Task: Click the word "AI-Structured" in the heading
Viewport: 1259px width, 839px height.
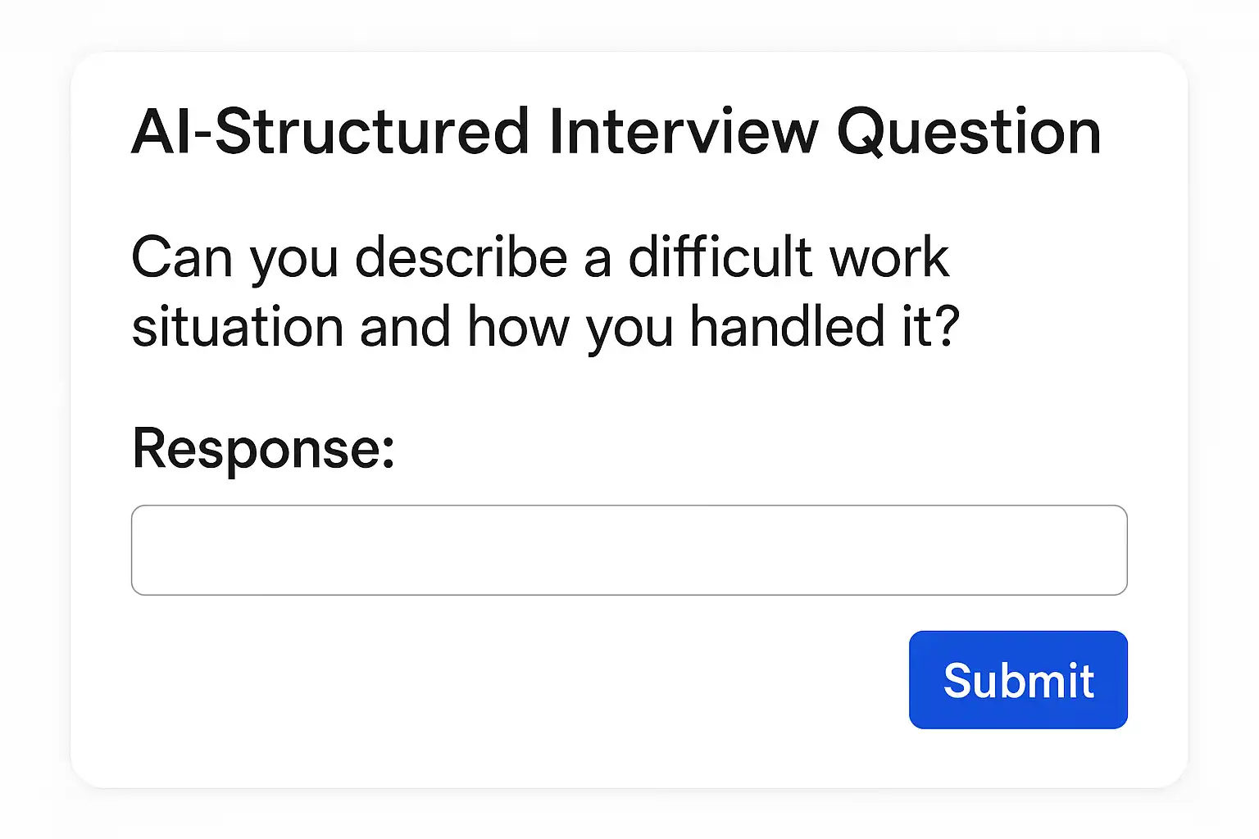Action: (330, 132)
